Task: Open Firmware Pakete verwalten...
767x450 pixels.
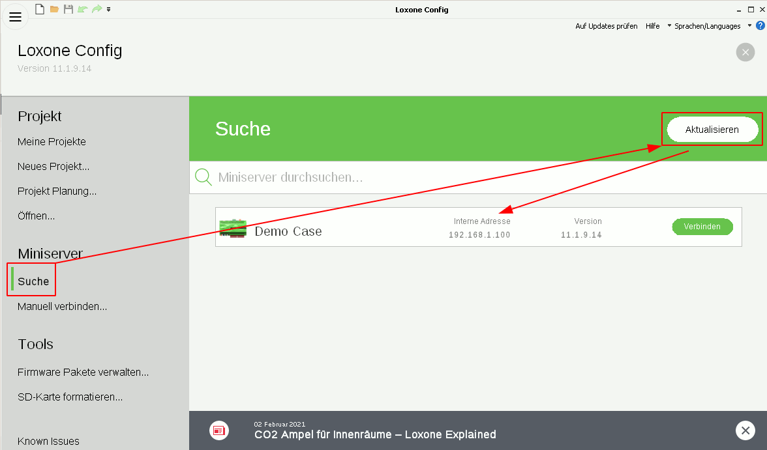Action: click(x=83, y=373)
